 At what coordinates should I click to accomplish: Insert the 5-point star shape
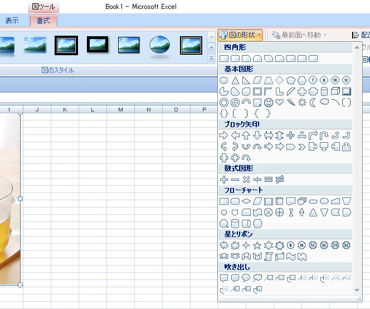click(x=257, y=245)
